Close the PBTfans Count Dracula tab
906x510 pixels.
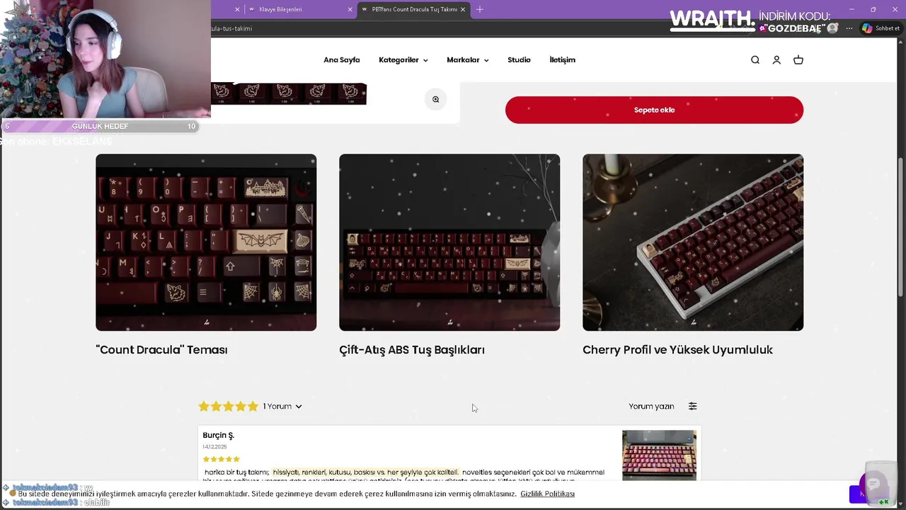pyautogui.click(x=463, y=9)
